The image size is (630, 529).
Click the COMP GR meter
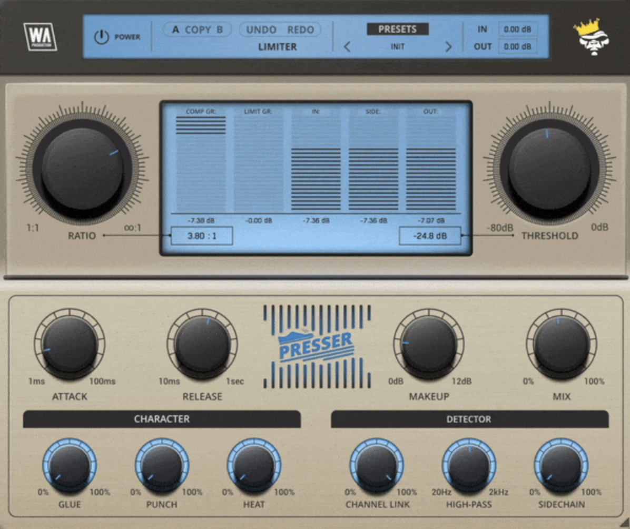coord(201,163)
